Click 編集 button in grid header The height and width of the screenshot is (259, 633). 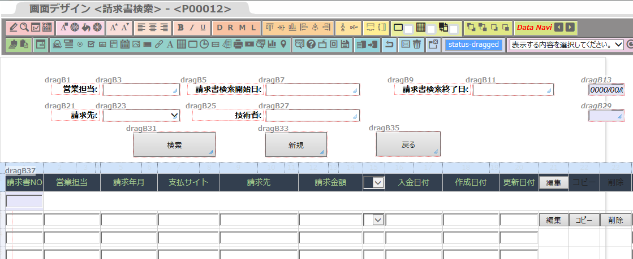coord(553,182)
